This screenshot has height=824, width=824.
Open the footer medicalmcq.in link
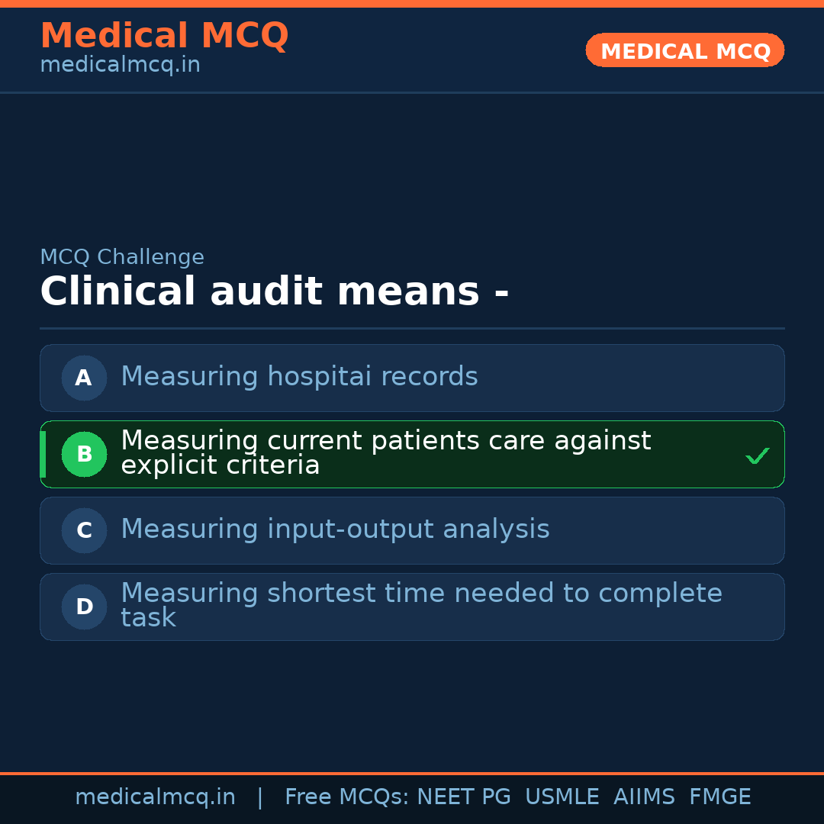[x=155, y=797]
